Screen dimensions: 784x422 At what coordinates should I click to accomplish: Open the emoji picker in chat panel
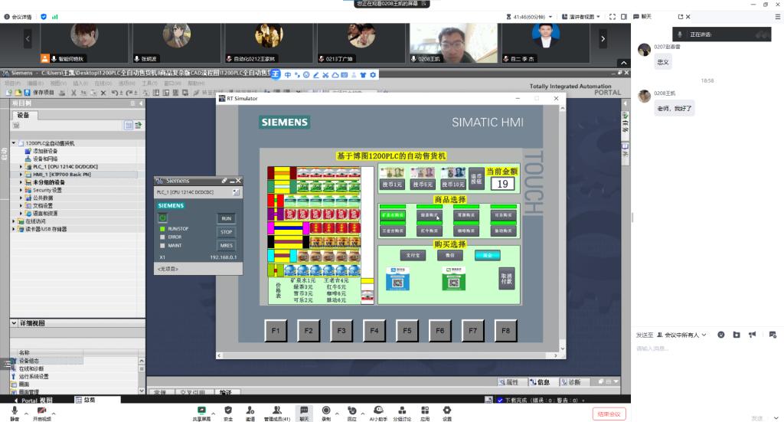tap(721, 335)
